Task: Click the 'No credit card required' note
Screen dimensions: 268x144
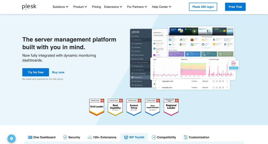Action: coord(43,79)
